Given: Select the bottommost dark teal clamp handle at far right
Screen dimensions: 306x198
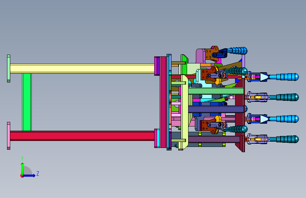Looking at the screenshot, I should [284, 140].
